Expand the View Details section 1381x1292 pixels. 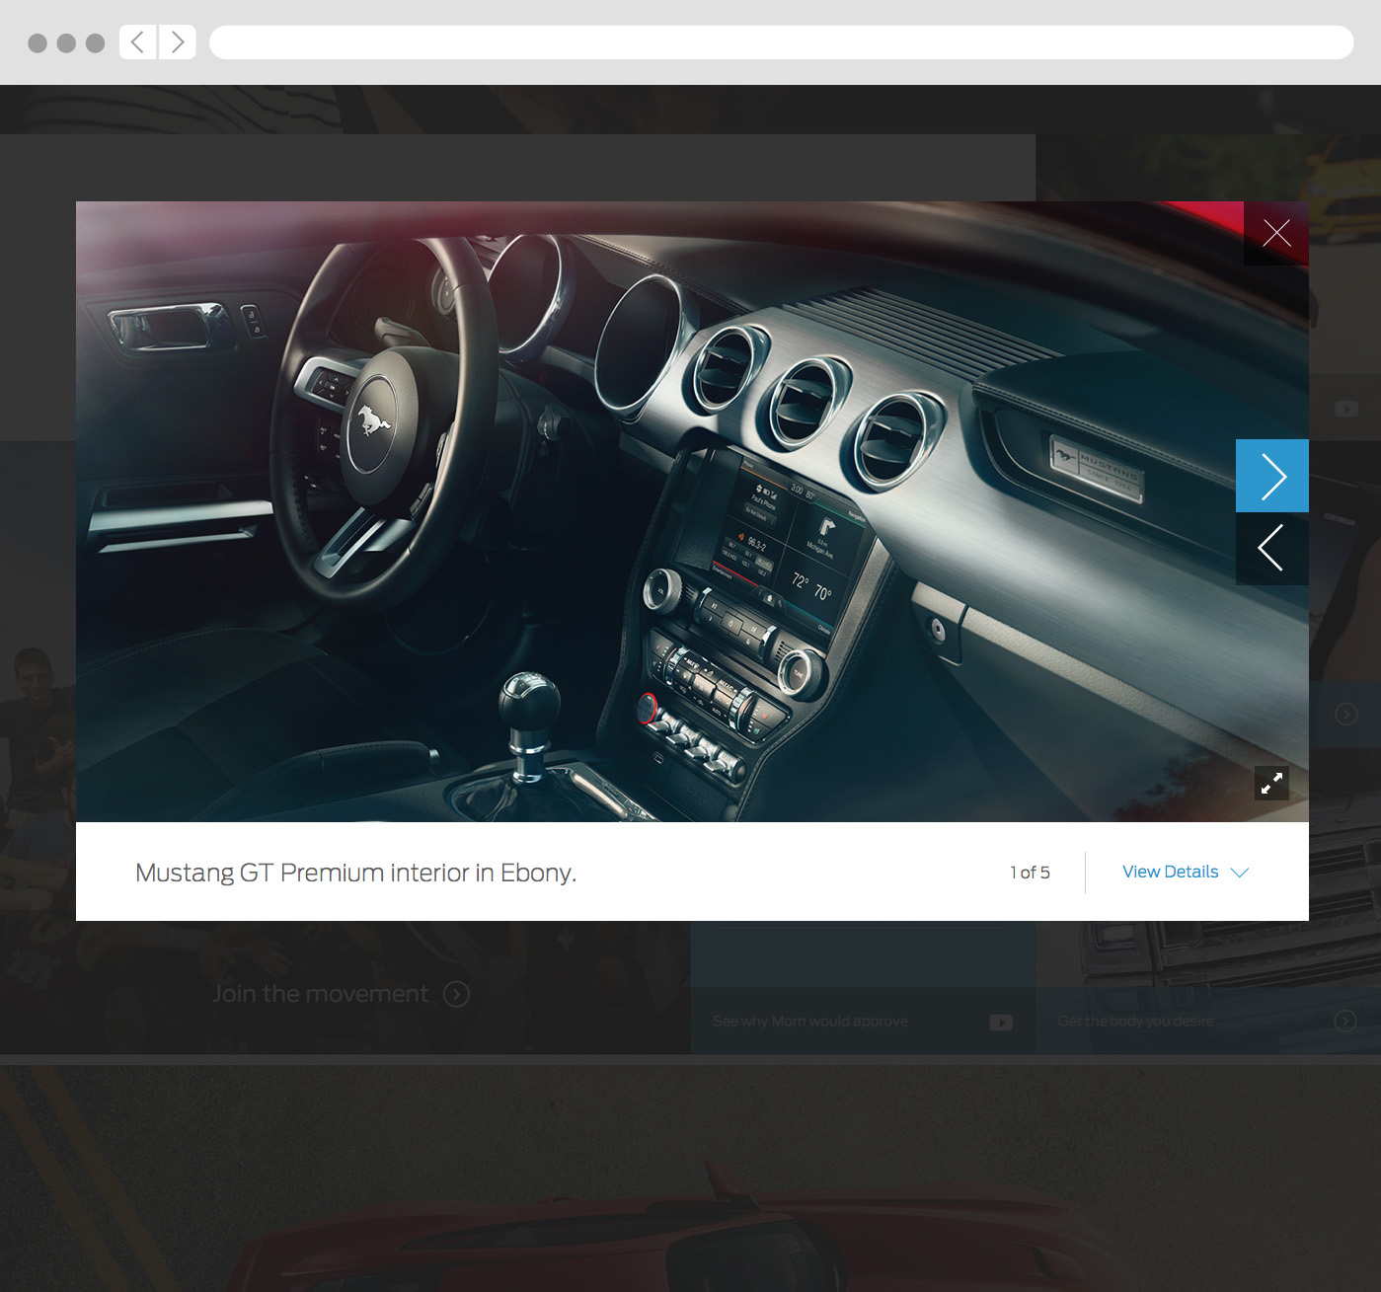tap(1186, 872)
